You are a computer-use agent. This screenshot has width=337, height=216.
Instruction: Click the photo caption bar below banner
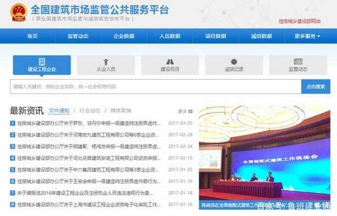pos(264,205)
